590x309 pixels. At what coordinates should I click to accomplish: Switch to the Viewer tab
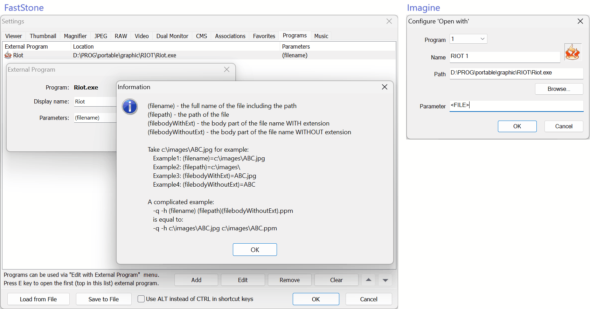[x=14, y=36]
